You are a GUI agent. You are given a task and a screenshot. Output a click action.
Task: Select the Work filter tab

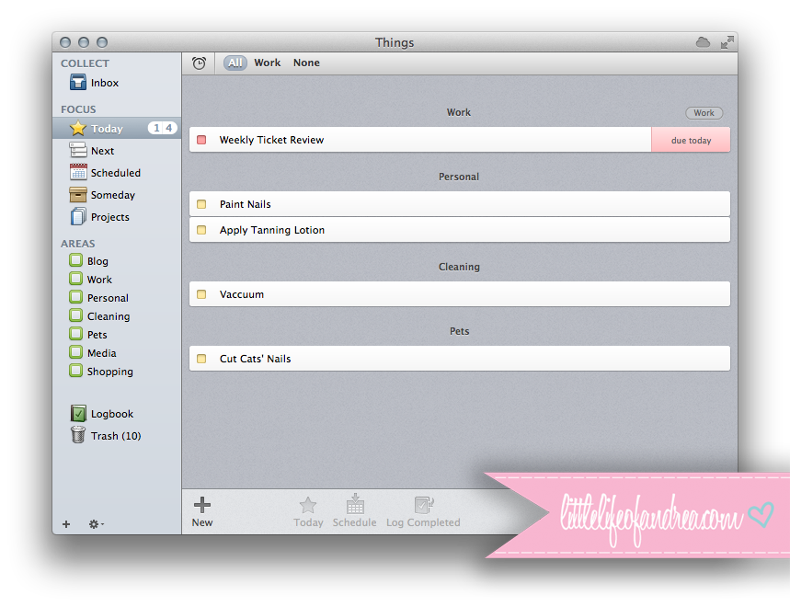(x=268, y=63)
